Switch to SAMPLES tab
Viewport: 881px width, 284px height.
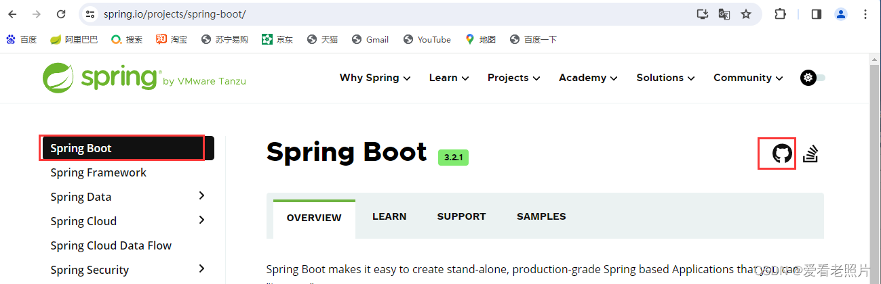[541, 216]
